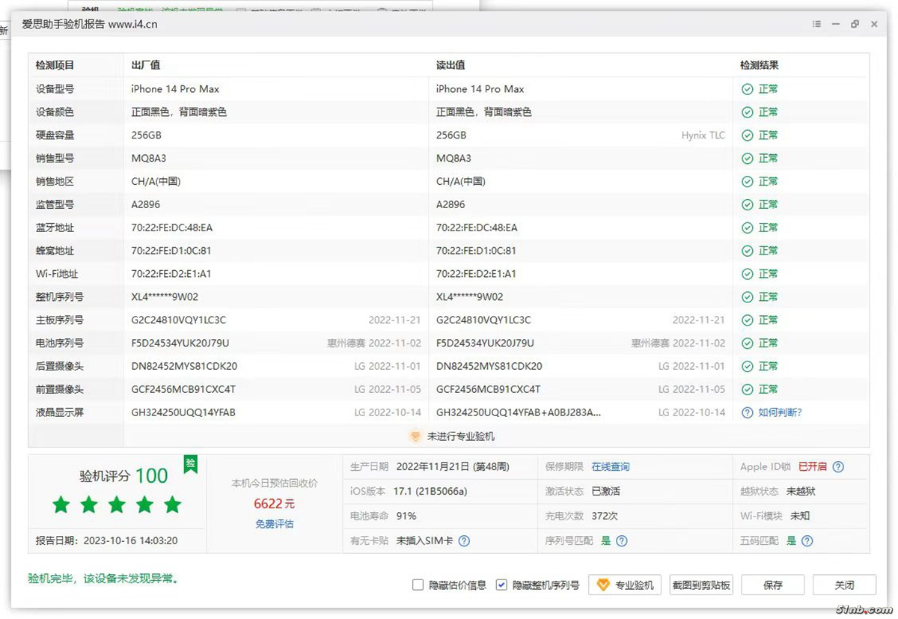Restore the report window size

point(855,25)
